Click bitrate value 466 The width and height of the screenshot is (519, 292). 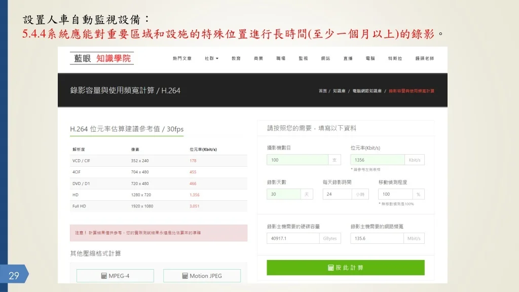pos(193,184)
